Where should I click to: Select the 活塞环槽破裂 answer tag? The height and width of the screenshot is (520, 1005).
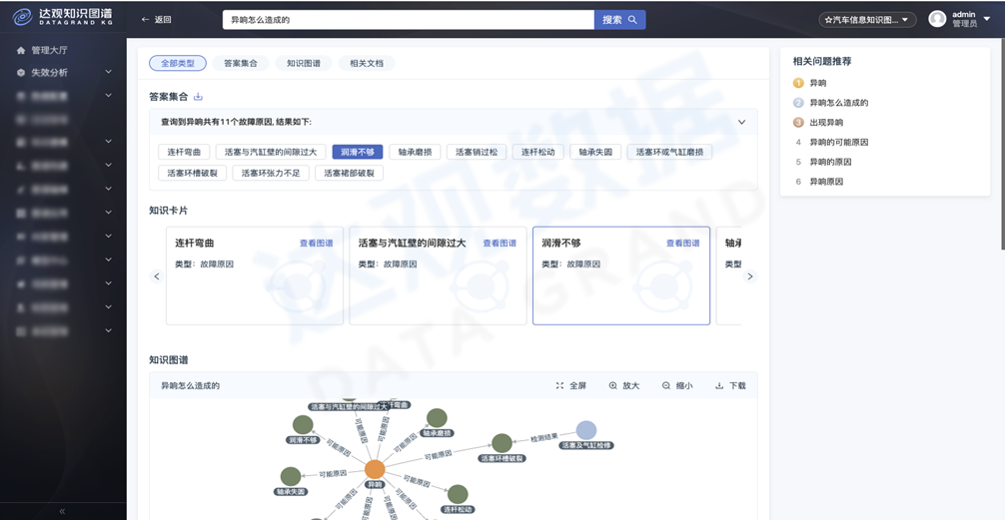192,173
